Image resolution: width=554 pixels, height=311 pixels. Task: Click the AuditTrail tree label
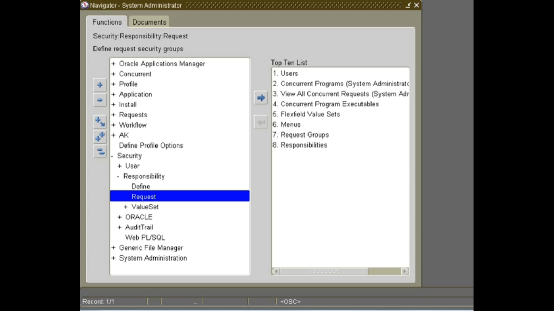[x=139, y=227]
